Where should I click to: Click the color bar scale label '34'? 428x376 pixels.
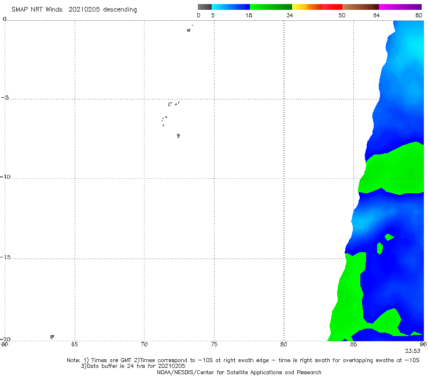point(290,15)
